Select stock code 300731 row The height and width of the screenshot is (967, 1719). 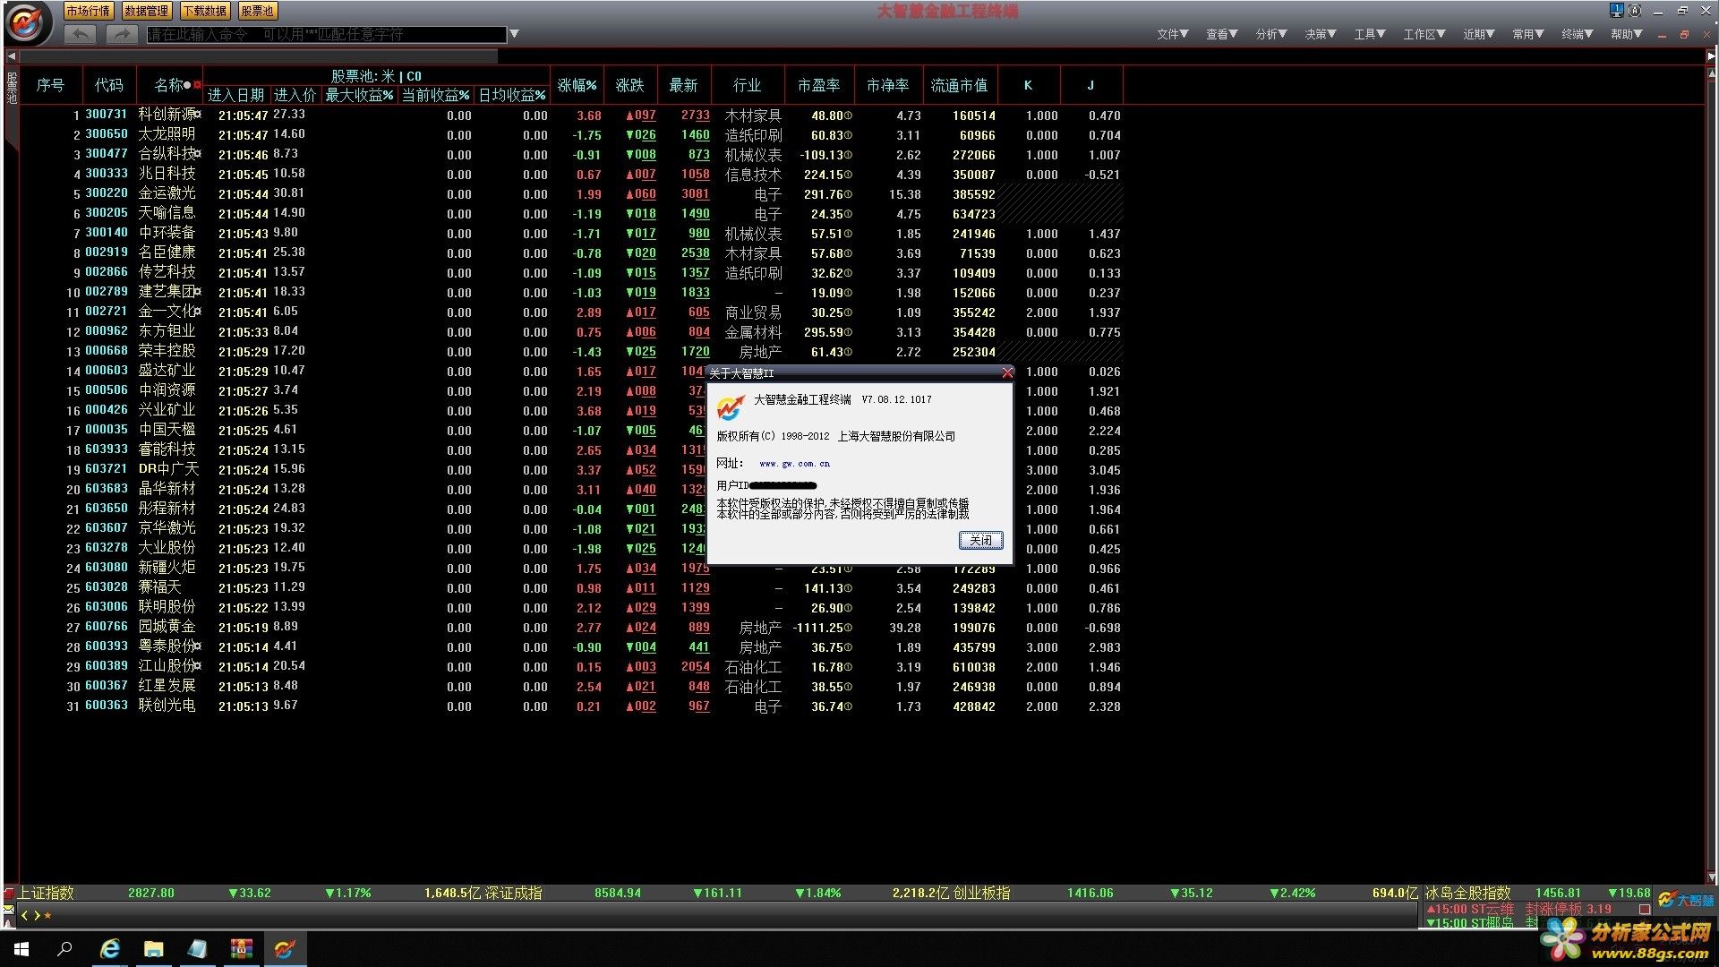tap(570, 115)
